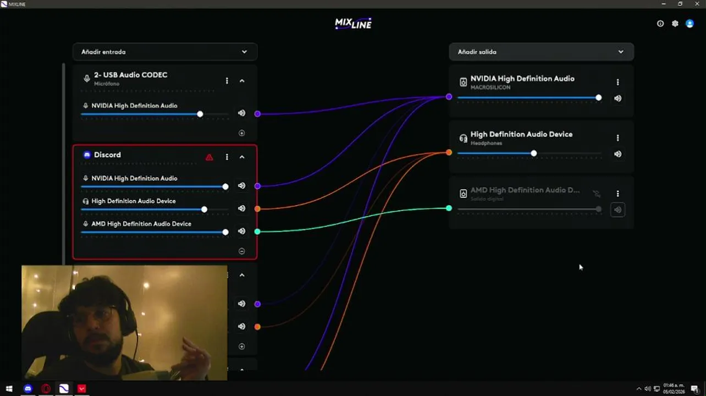Open High Definition Audio Device output options
Screen dimensions: 706x396
click(x=618, y=138)
